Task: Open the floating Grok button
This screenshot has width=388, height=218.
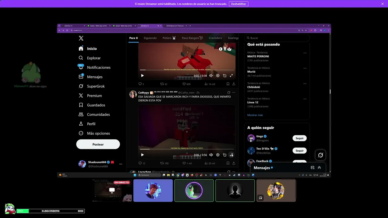Action: point(320,155)
